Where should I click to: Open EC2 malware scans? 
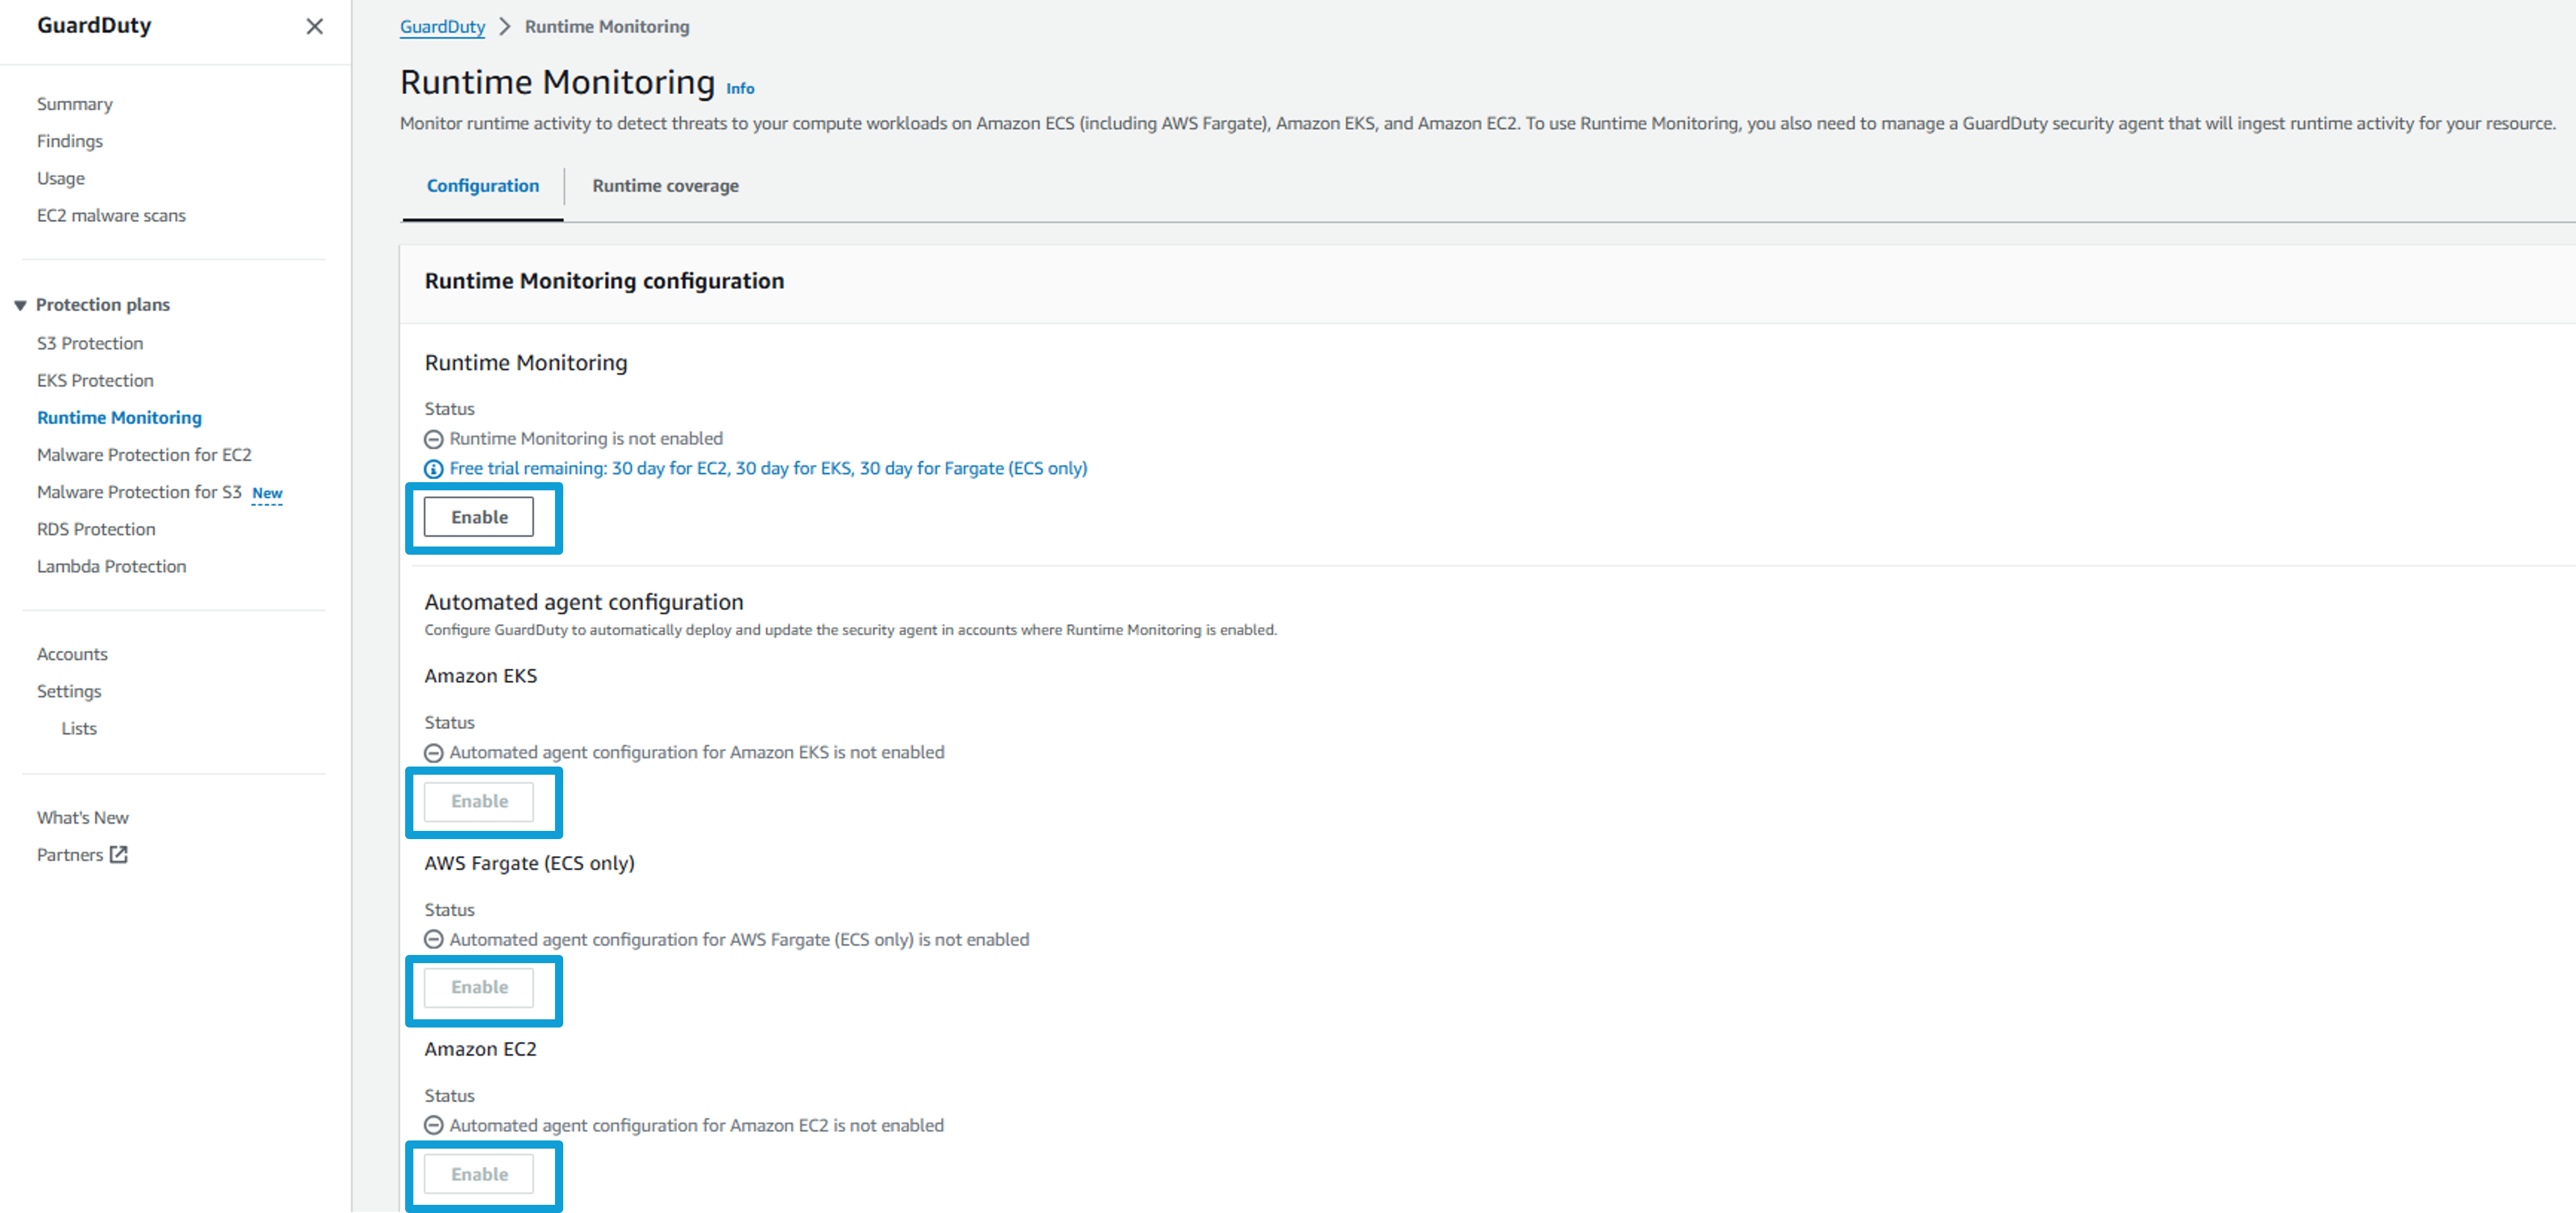111,215
